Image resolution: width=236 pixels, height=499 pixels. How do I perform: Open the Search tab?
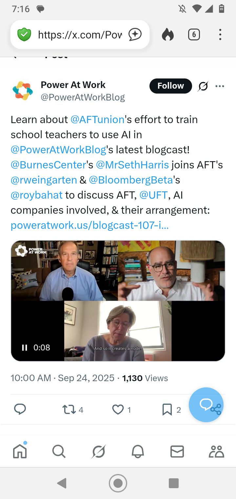coord(59,452)
